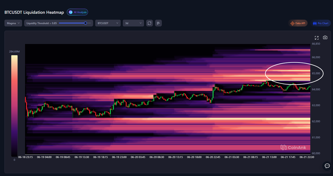Open the chat support bubble icon
The image size is (333, 176).
coord(327,166)
